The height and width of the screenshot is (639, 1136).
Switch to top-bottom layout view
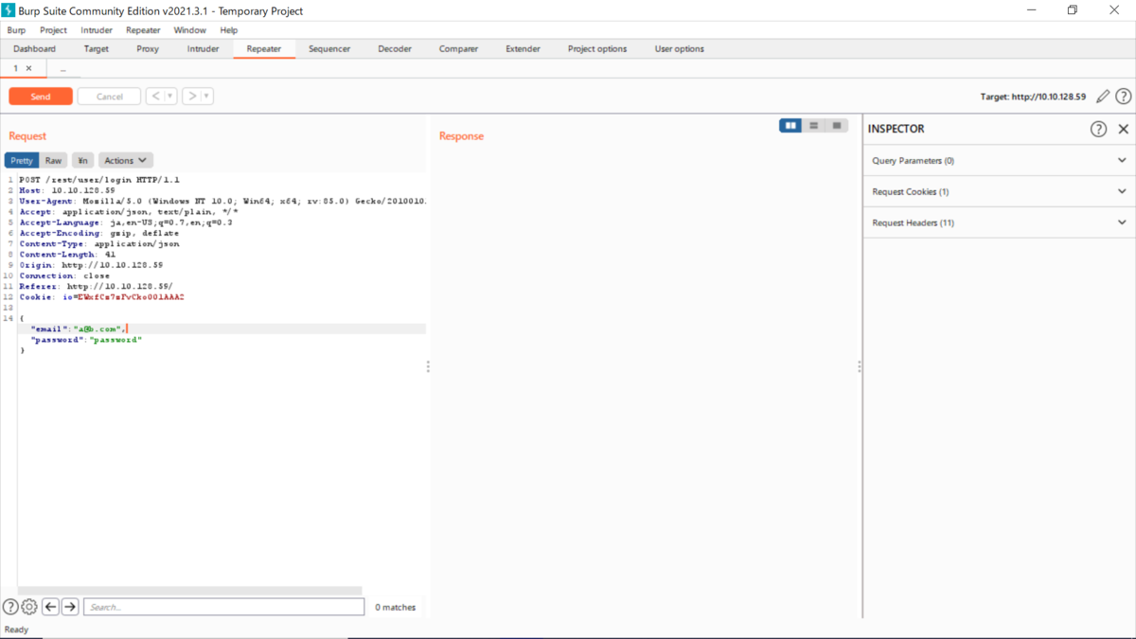click(x=813, y=125)
